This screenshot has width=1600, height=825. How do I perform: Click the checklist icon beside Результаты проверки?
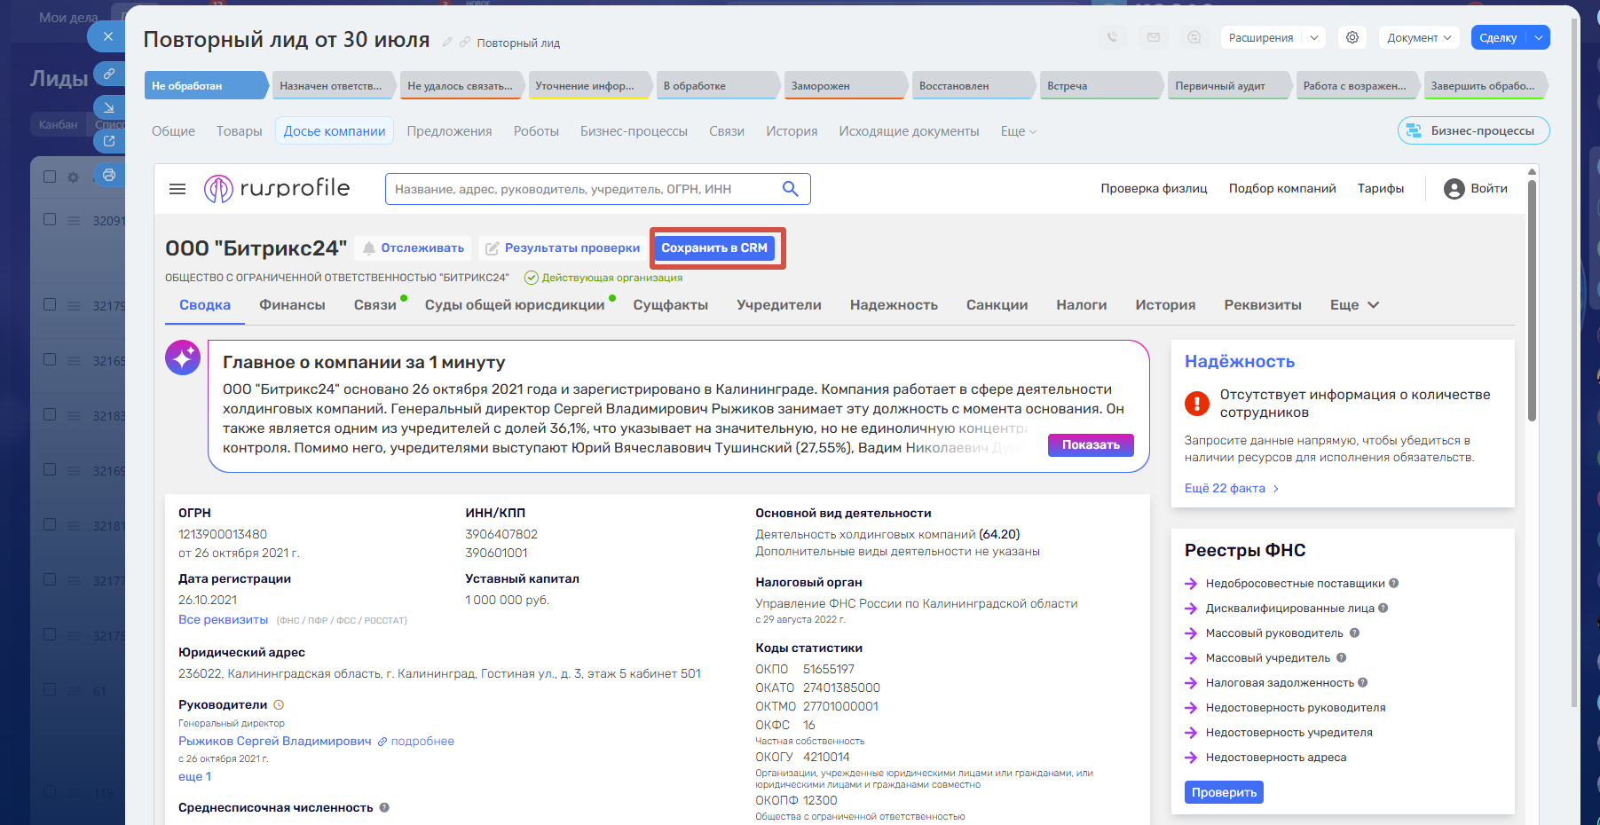coord(492,248)
